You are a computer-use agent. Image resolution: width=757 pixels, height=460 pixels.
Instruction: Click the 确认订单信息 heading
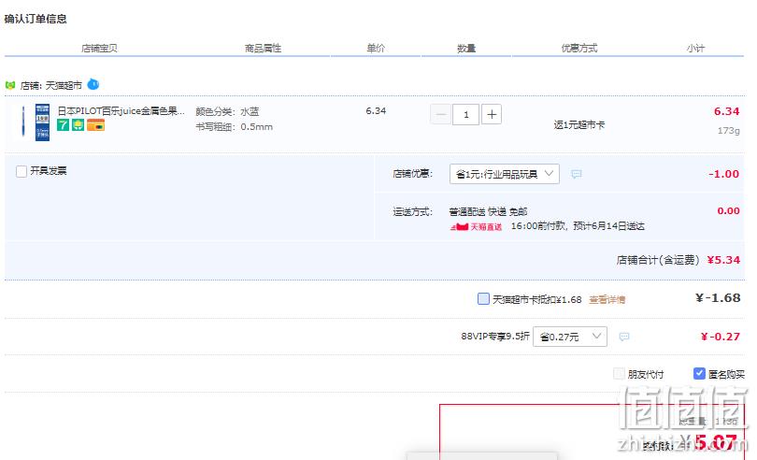click(36, 19)
